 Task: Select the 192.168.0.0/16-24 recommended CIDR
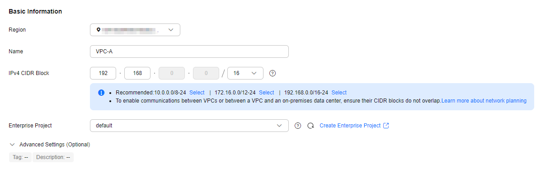click(x=339, y=93)
